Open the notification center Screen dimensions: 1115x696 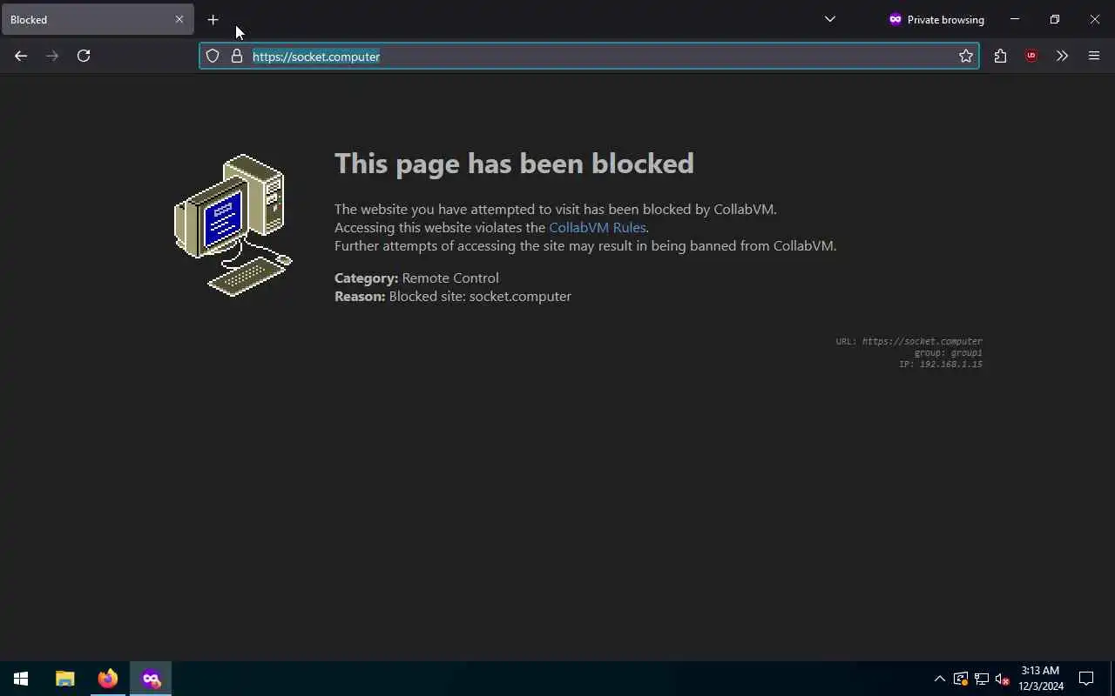click(1086, 679)
